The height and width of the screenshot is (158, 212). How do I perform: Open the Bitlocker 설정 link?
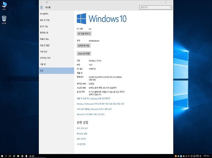pos(82,134)
